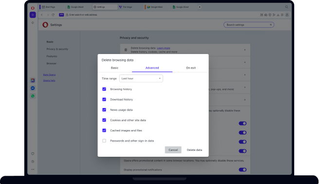The height and width of the screenshot is (184, 319).
Task: Open WhatsApp in the sidebar
Action: (x=33, y=96)
